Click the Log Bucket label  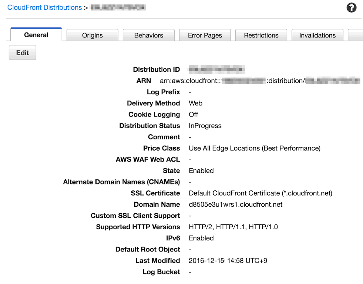coord(161,272)
